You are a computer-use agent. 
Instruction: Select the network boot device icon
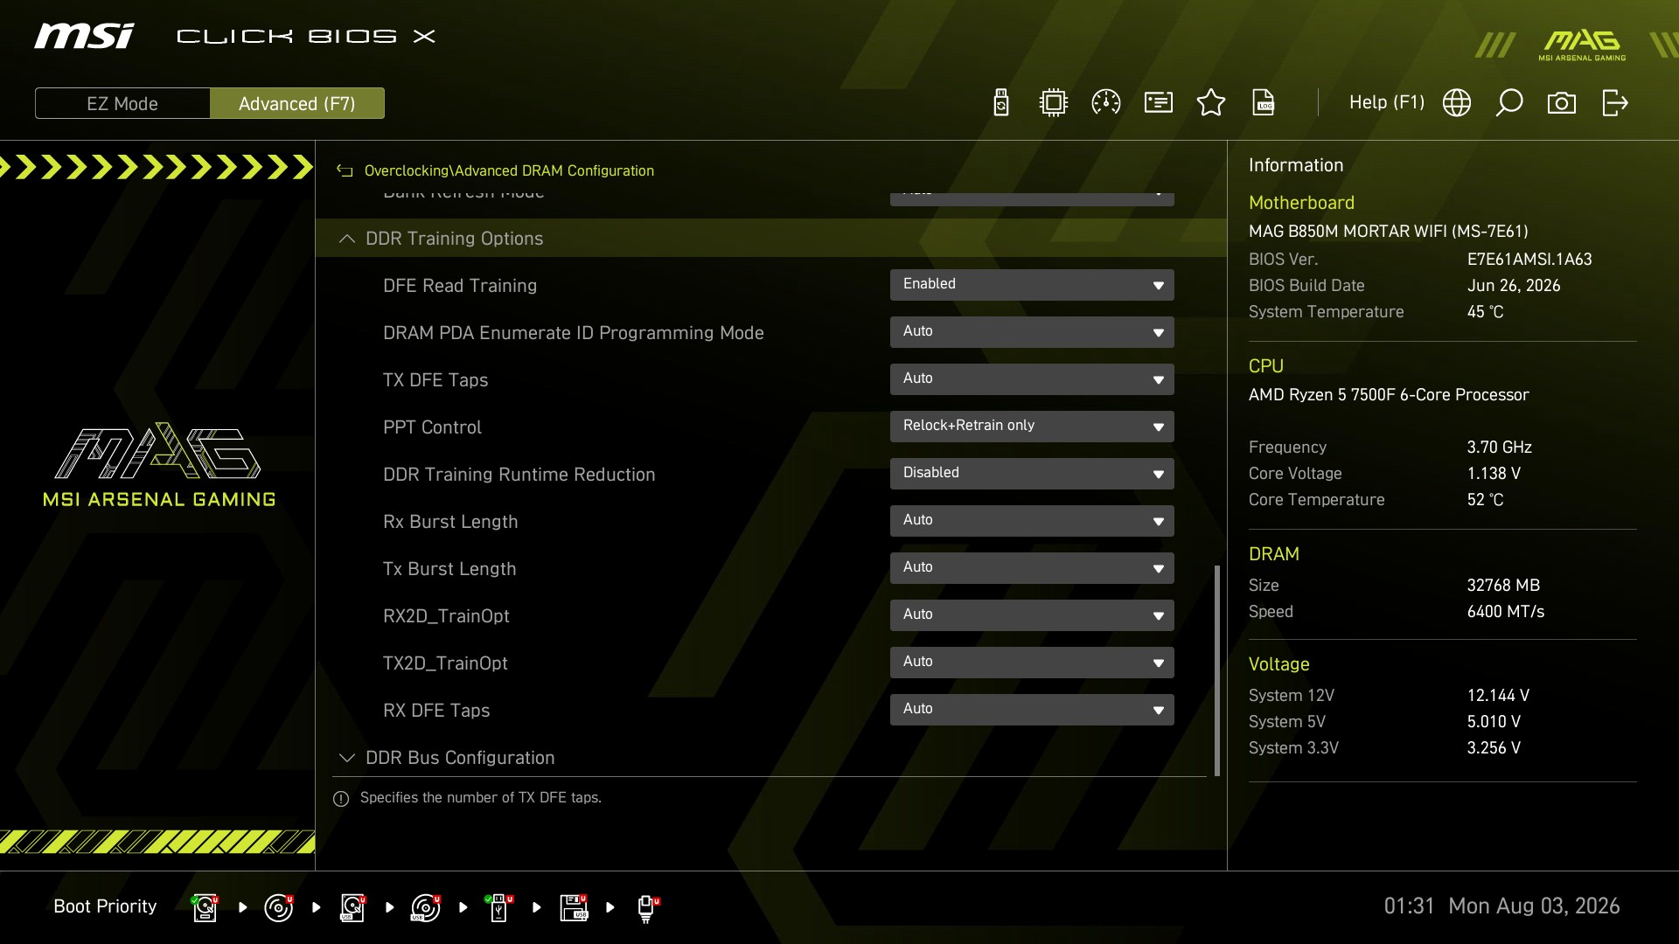coord(647,908)
